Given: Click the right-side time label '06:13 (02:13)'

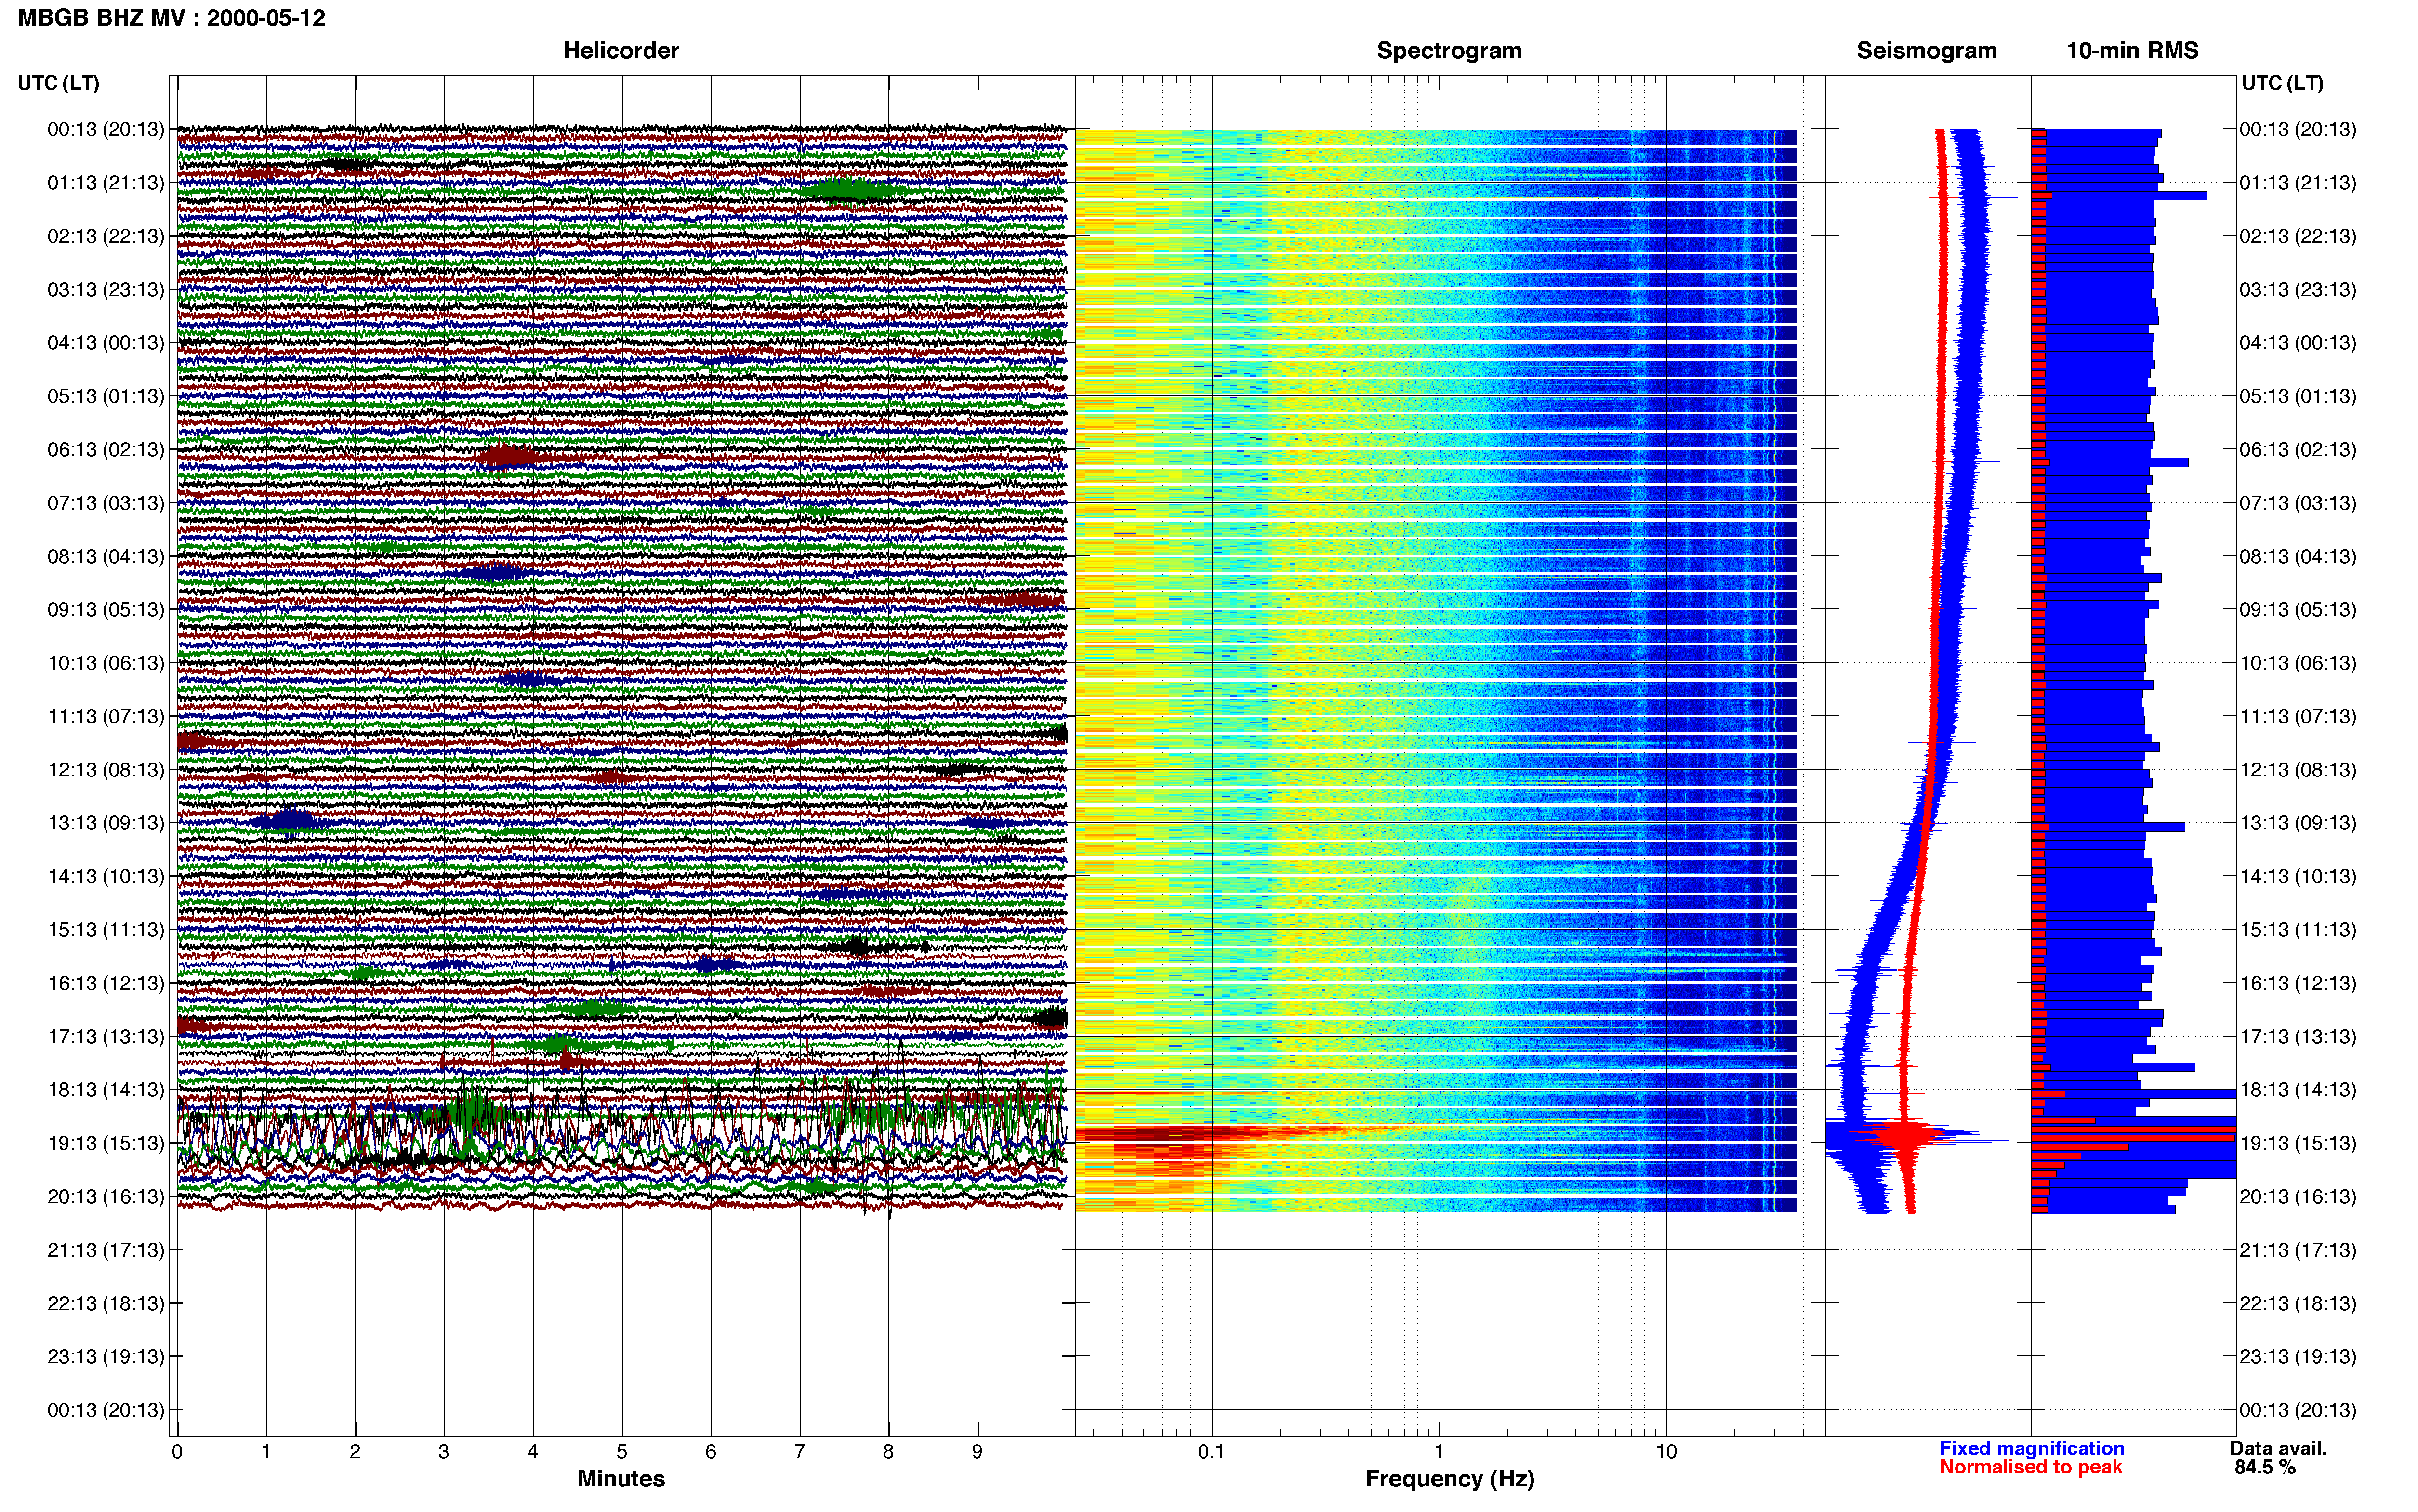Looking at the screenshot, I should coord(2298,450).
